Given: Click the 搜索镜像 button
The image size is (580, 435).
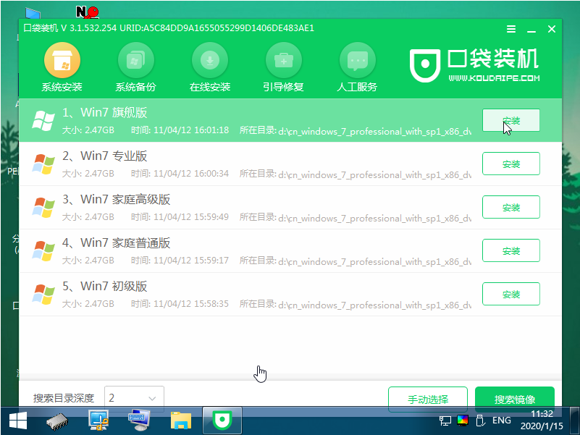Looking at the screenshot, I should (514, 399).
